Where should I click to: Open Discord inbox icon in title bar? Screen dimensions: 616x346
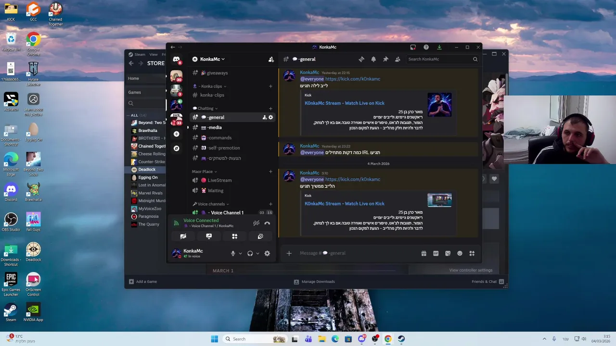pos(413,47)
